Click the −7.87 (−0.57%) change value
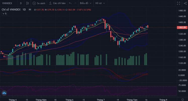Image resolution: width=188 pixels, height=101 pixels. click(x=84, y=10)
